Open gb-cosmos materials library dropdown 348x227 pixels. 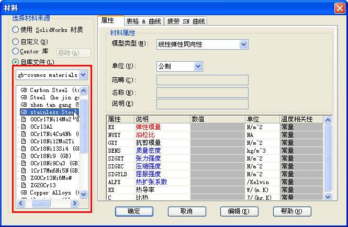click(x=83, y=75)
